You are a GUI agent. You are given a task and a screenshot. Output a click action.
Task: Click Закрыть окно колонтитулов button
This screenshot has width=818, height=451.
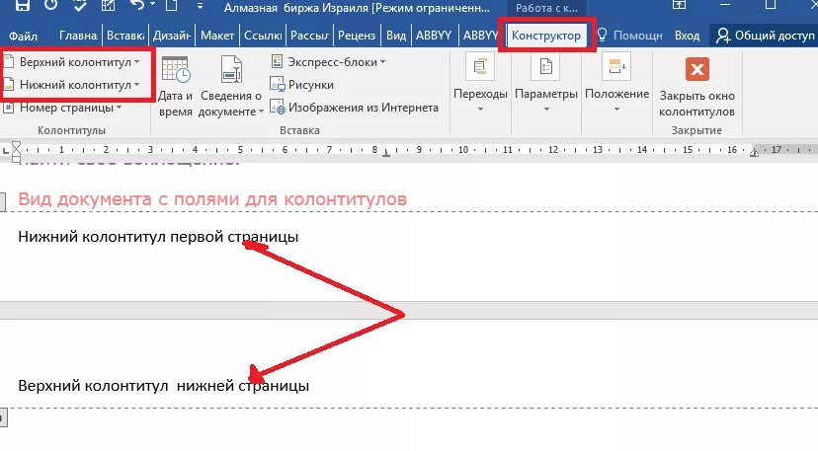pos(696,87)
